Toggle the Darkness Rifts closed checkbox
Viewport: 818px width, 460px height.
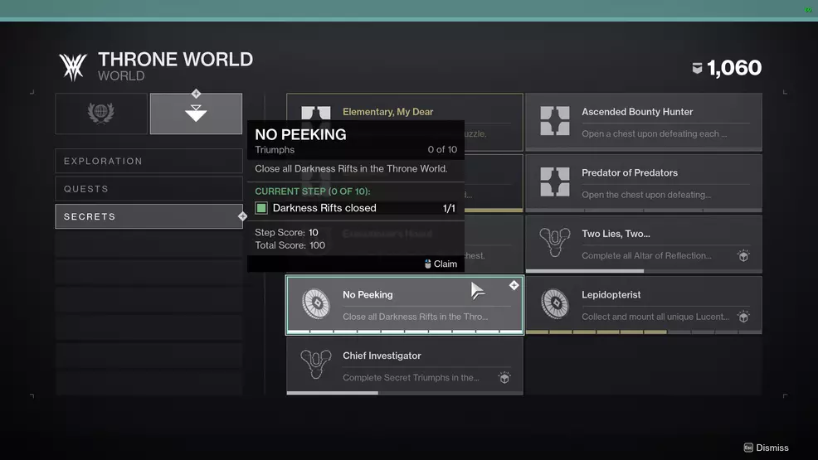point(261,208)
